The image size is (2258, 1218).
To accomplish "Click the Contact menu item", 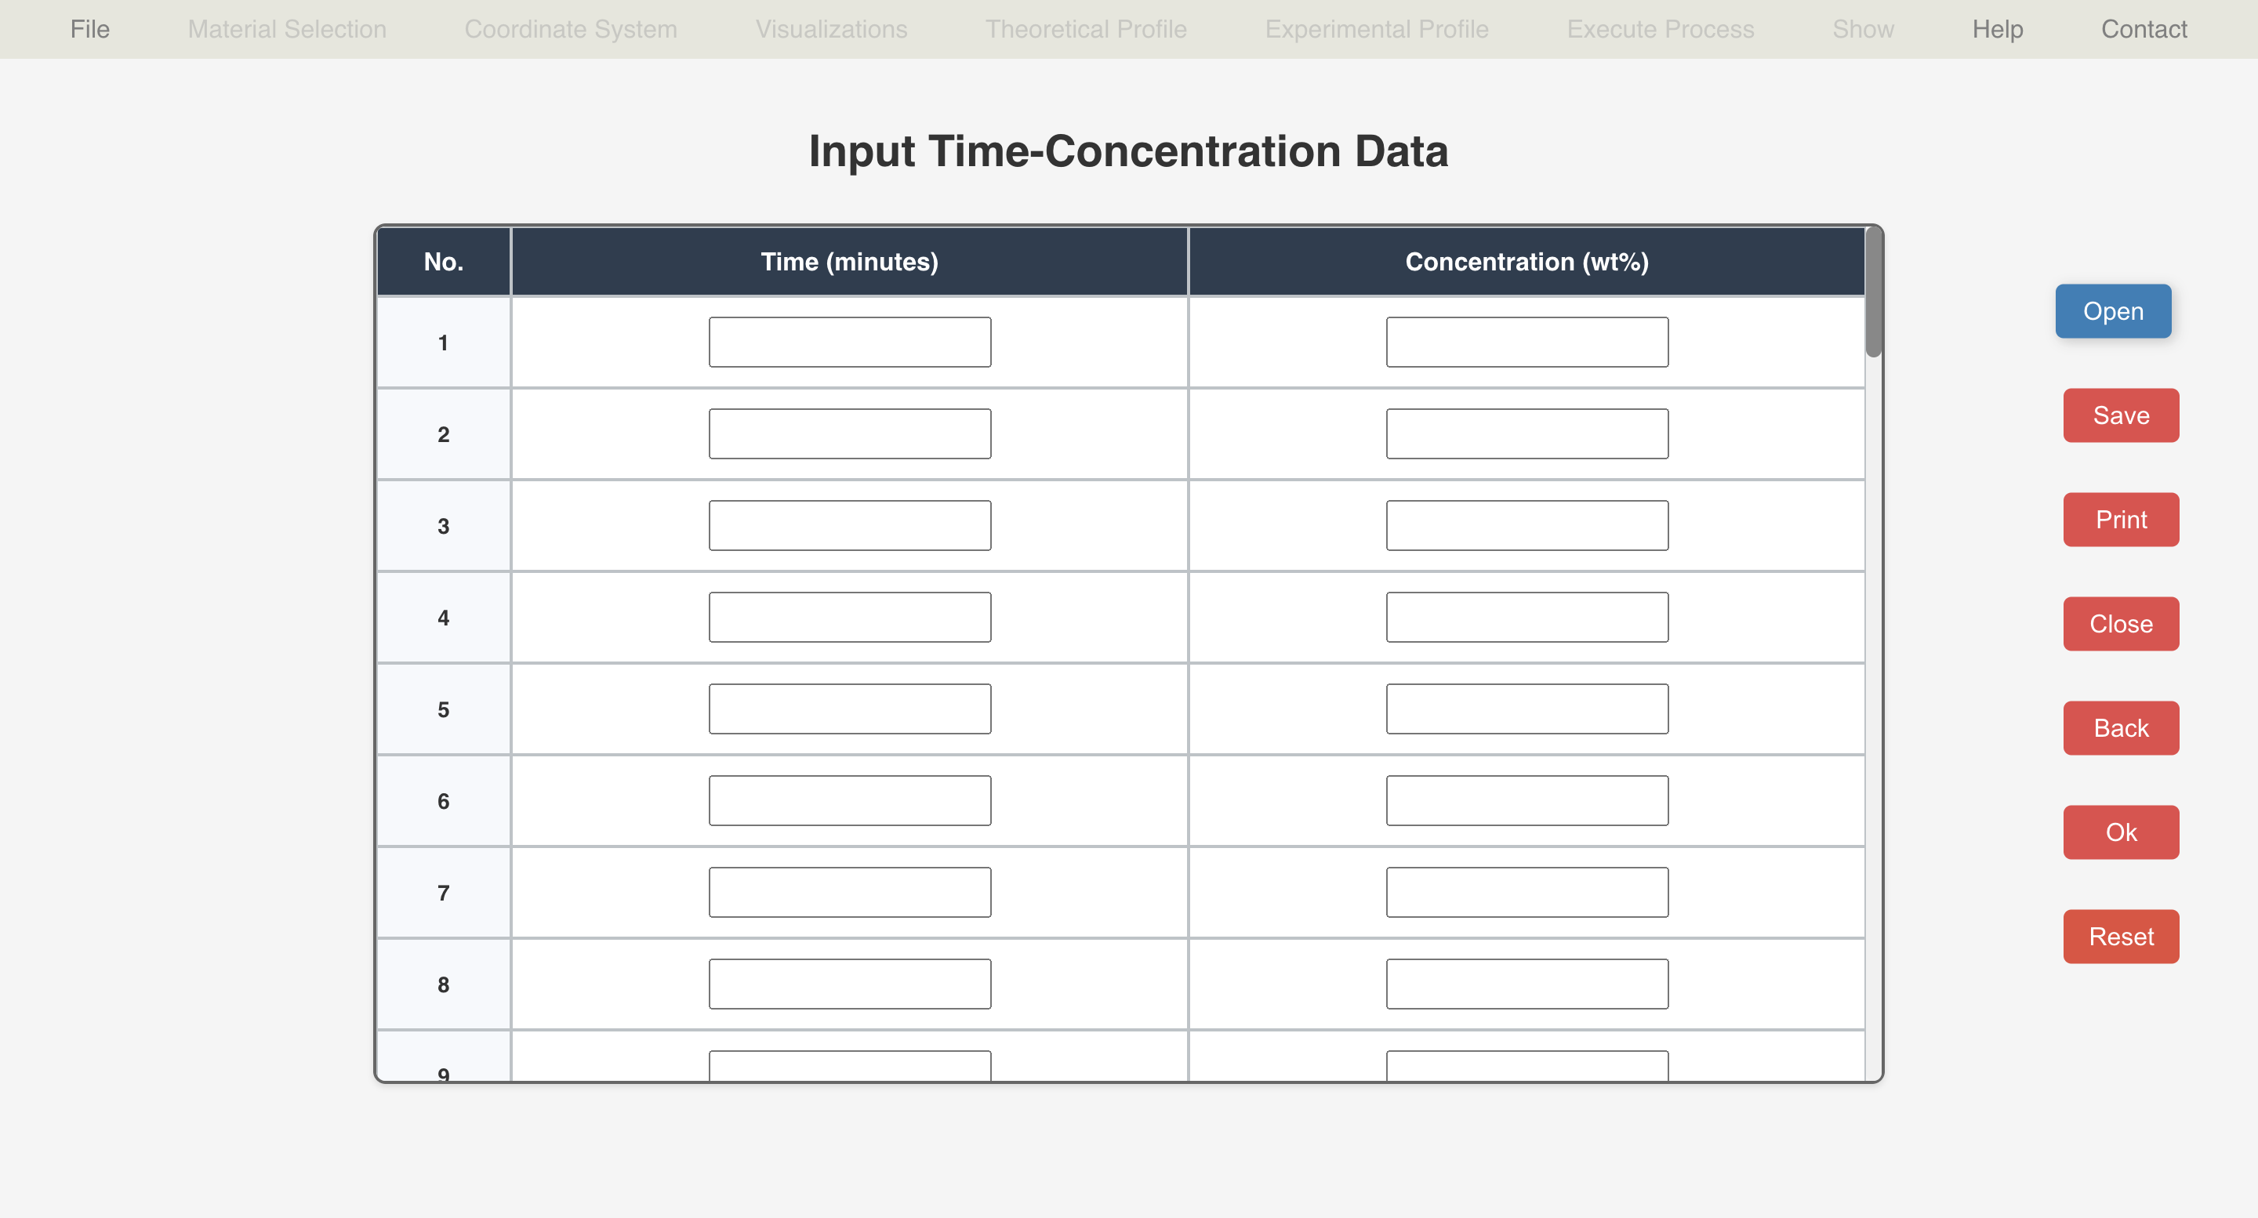I will click(2144, 29).
